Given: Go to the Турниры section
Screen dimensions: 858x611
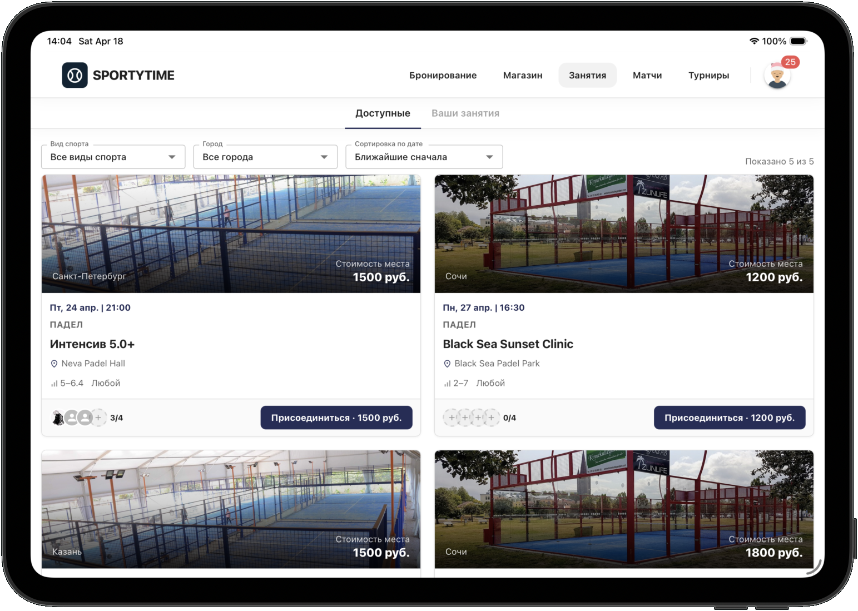Looking at the screenshot, I should (x=708, y=76).
